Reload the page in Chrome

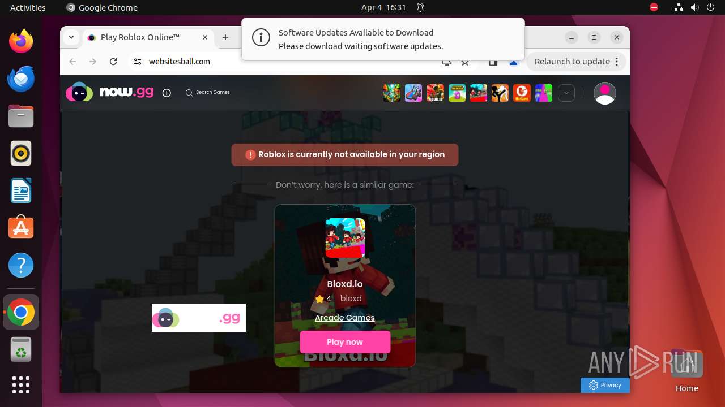[x=113, y=62]
